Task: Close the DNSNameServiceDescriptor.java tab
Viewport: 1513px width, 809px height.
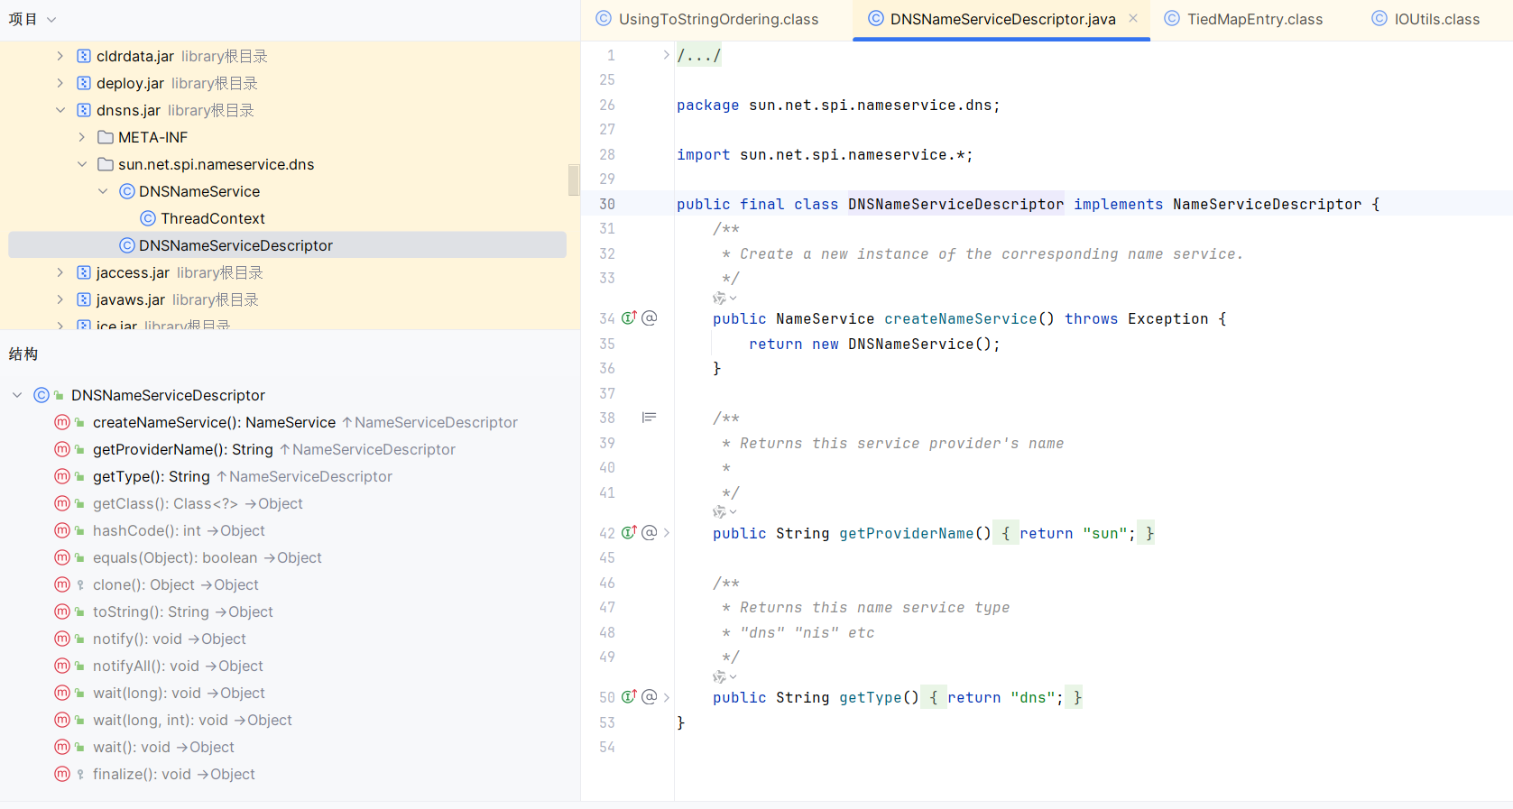Action: 1133,19
